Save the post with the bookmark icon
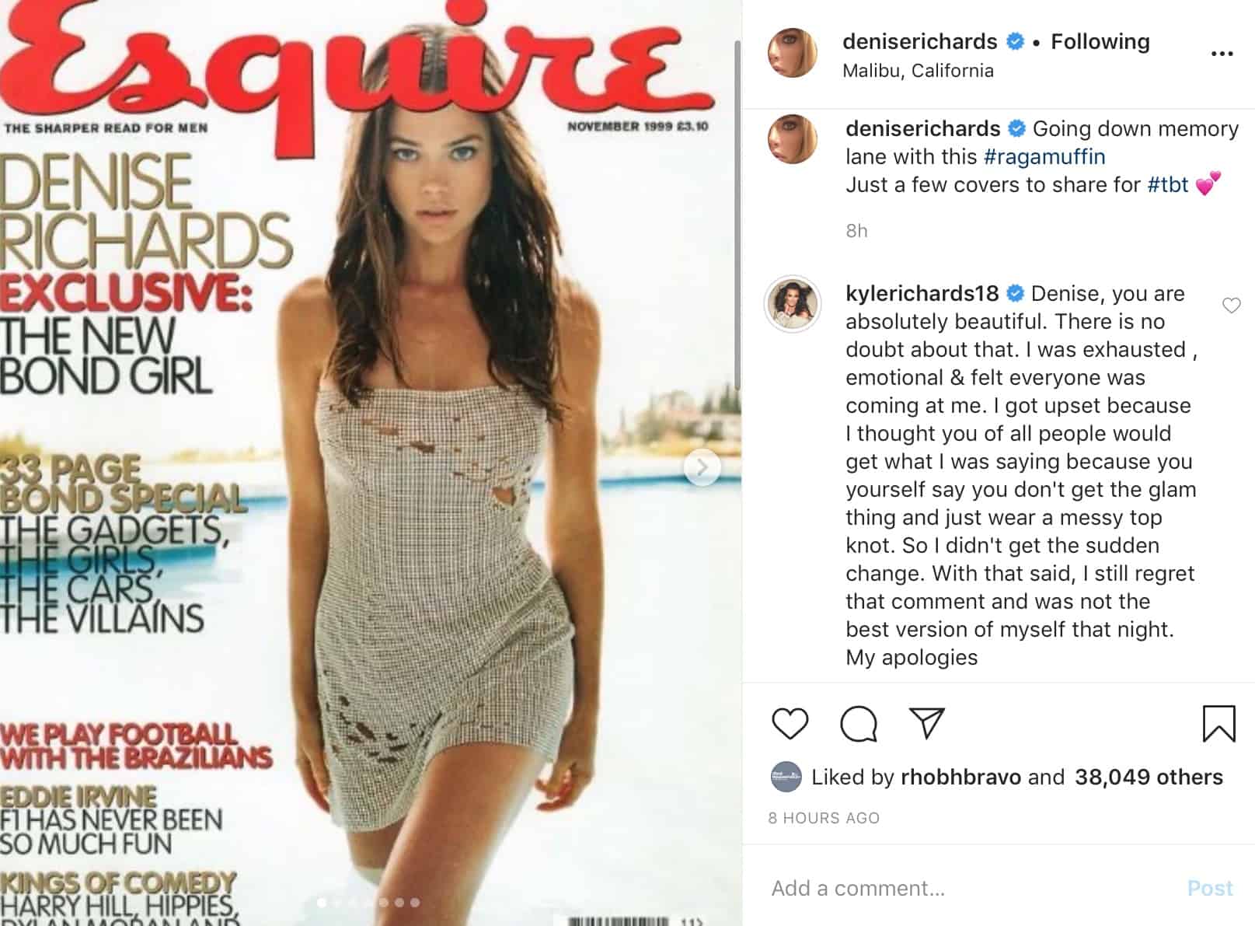This screenshot has height=926, width=1255. 1218,724
